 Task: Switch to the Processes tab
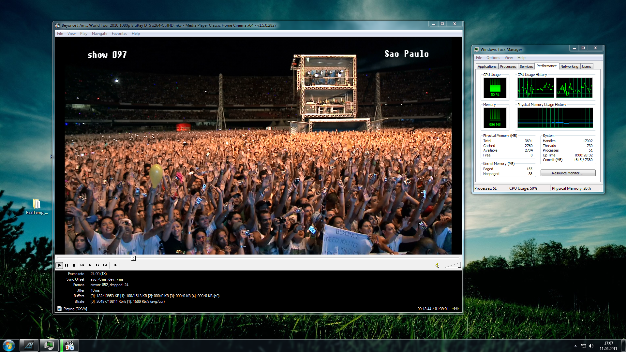[508, 66]
